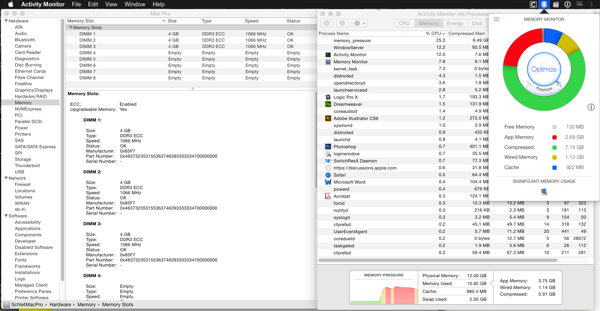Click the boxed C menu bar icon
The height and width of the screenshot is (311, 600).
[533, 4]
